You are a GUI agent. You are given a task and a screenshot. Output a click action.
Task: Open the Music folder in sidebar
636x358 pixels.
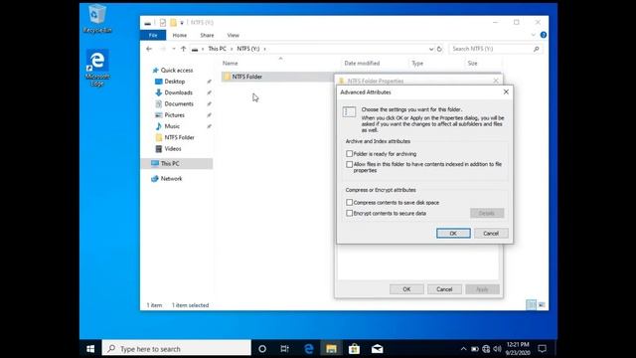click(172, 126)
